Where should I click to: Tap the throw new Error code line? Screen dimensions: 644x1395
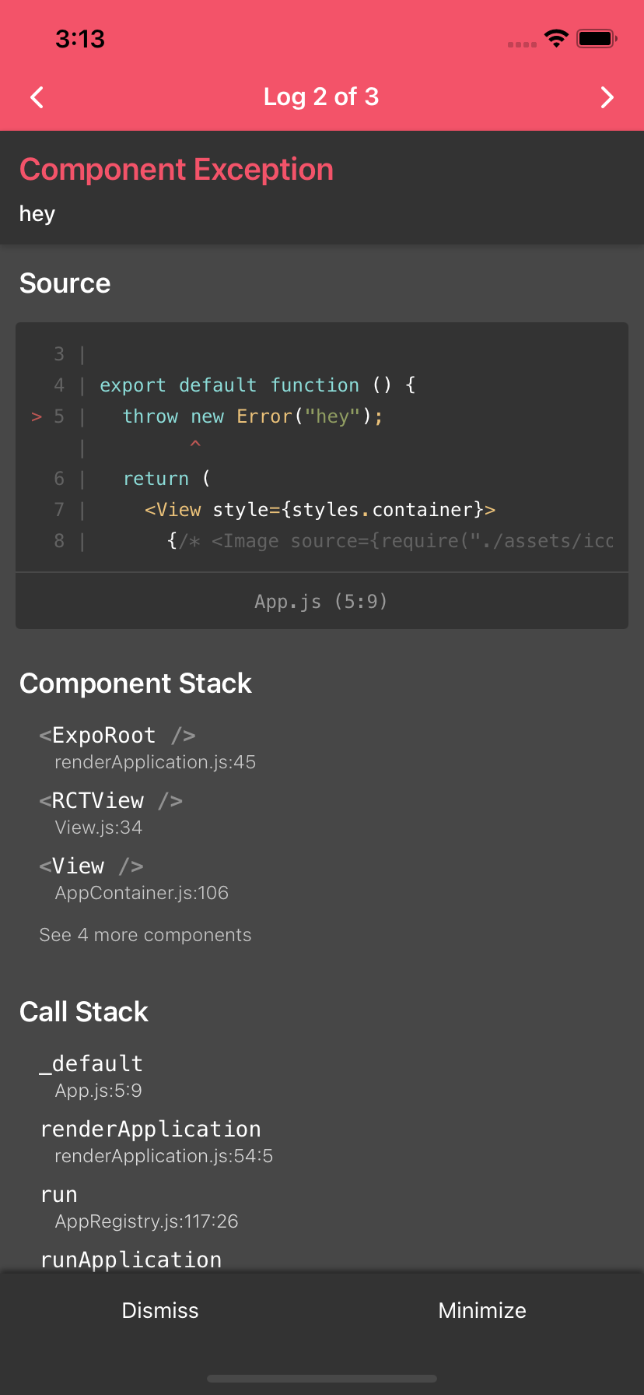(253, 416)
